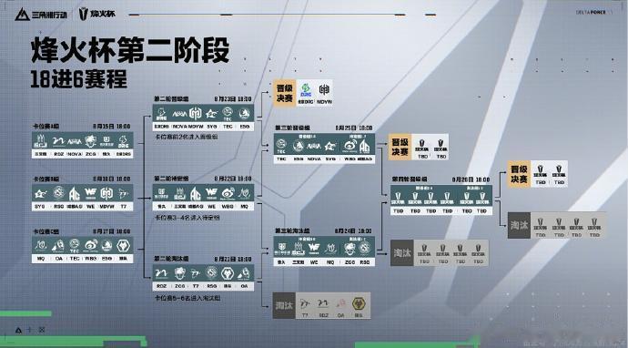
Task: Click the DELTA FORCE text at top right
Action: coord(592,13)
